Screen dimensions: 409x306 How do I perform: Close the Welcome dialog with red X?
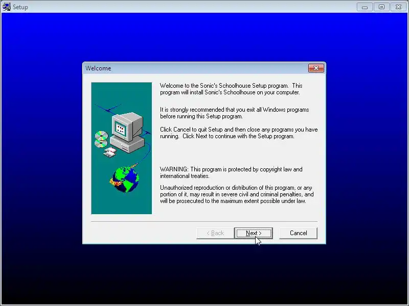pyautogui.click(x=316, y=68)
